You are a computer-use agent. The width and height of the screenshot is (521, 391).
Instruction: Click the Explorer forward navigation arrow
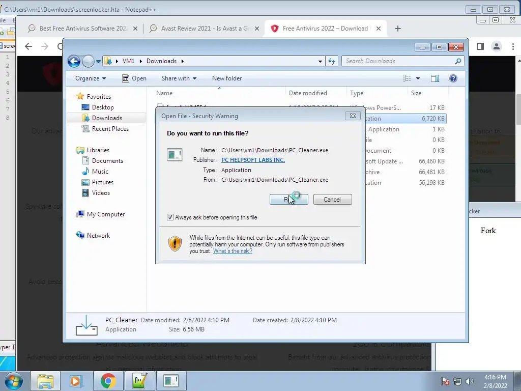coord(88,61)
